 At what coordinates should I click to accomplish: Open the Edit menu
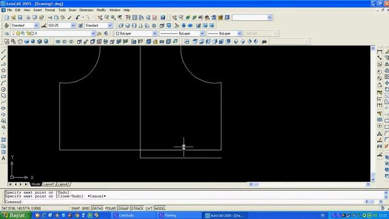(18, 10)
